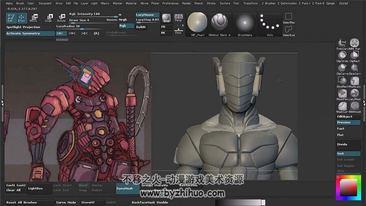Screen dimensions: 366x206
Task: Activate the Move tool icon
Action: point(33,18)
